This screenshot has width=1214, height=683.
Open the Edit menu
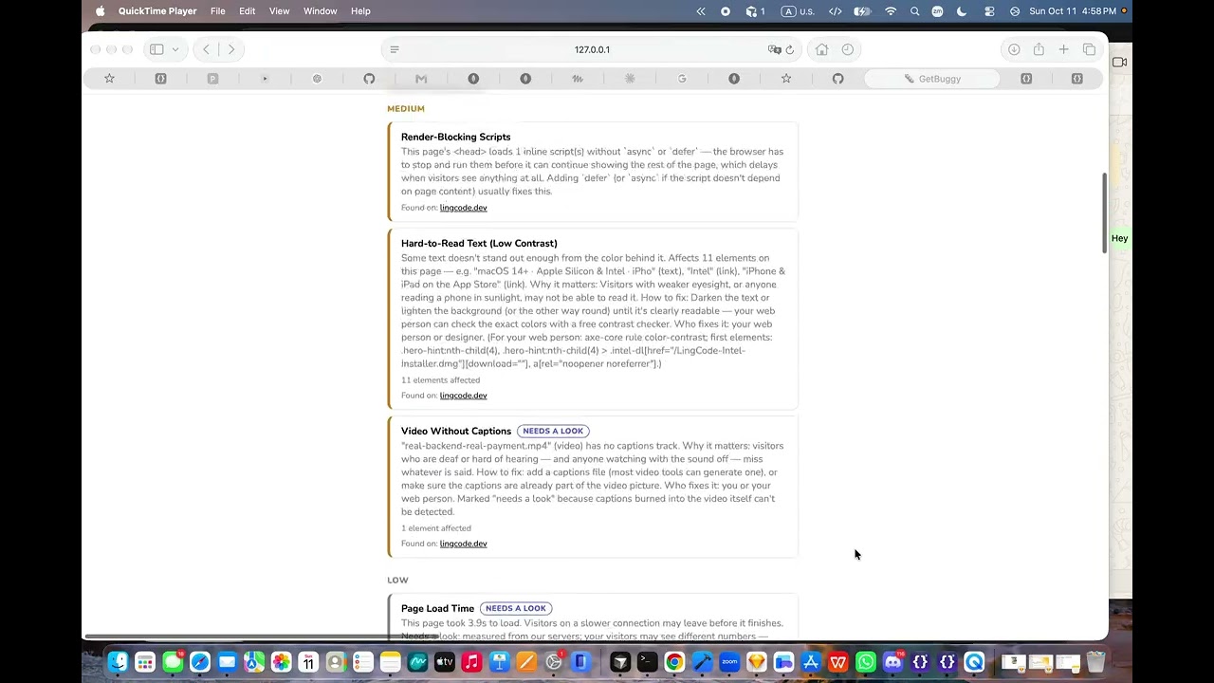click(248, 11)
